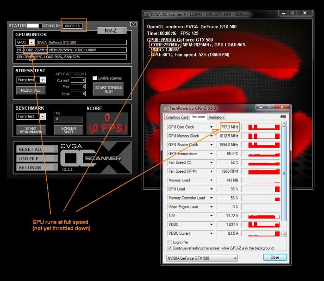Close the EVGA OC Scanner control panel
Image resolution: width=324 pixels, height=281 pixels.
tap(133, 24)
